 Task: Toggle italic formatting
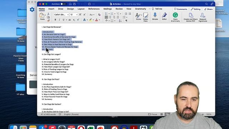pos(59,20)
